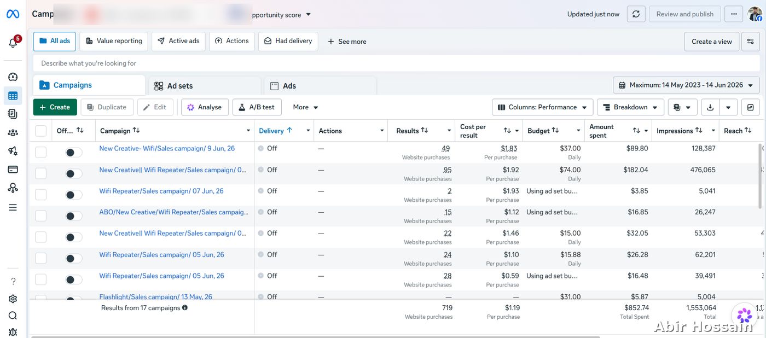Click info icon beside Results from 17 campaigns
Screen dimensions: 766x338
[185, 308]
